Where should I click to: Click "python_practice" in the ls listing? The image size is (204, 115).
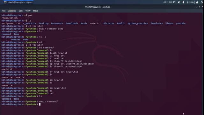coord(138,23)
